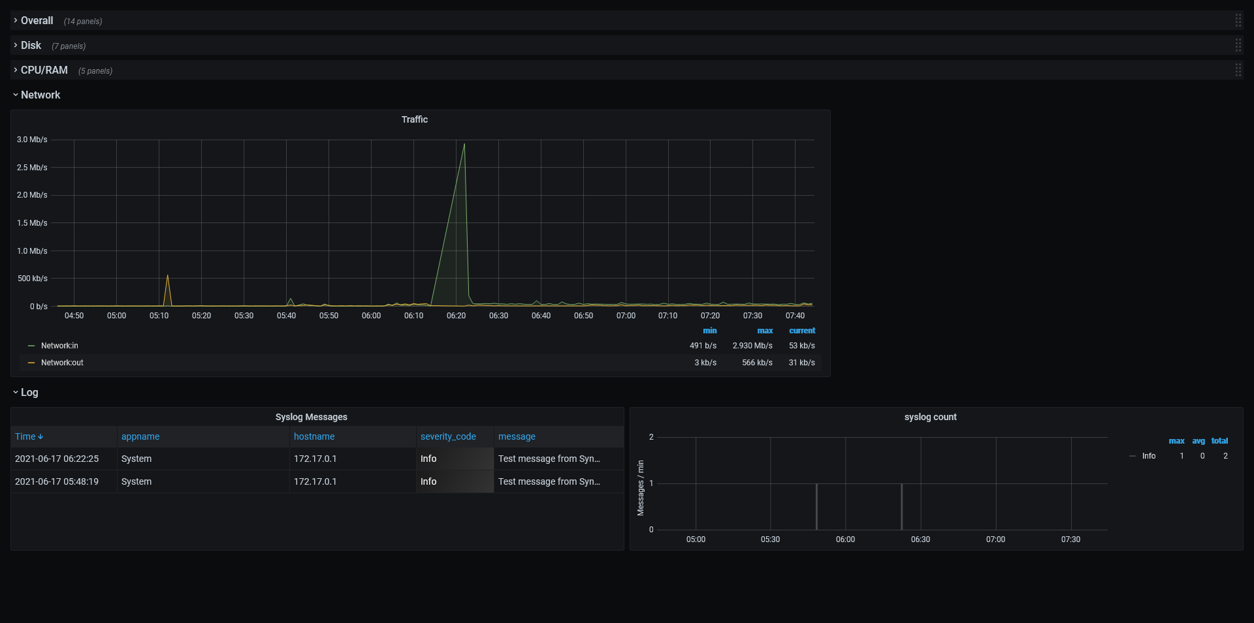Open the Overall row title
The image size is (1254, 623).
pyautogui.click(x=37, y=20)
